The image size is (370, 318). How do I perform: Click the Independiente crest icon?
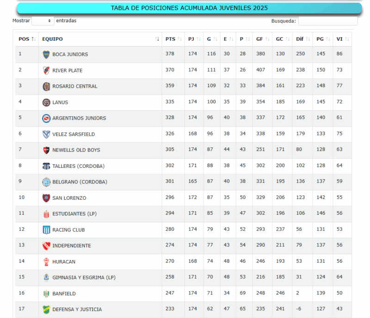(46, 246)
